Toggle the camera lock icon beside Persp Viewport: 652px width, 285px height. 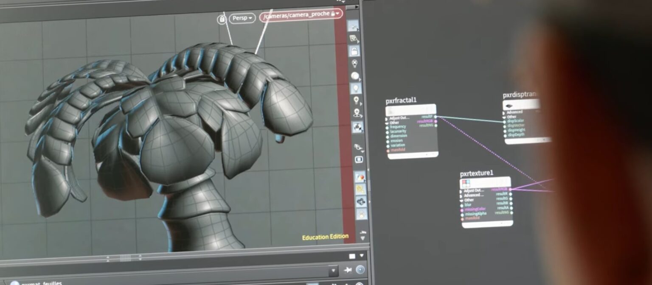(222, 19)
